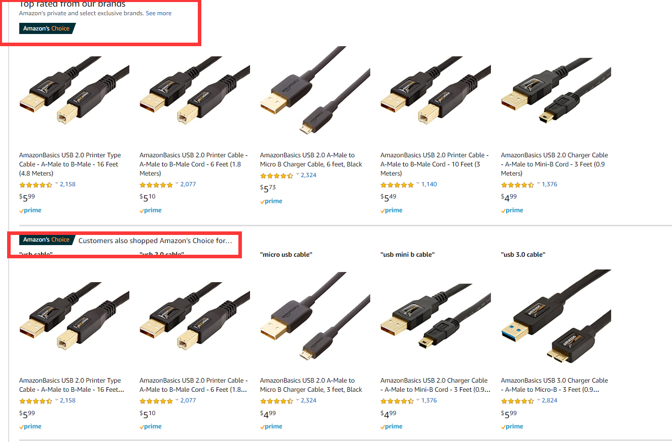Expand rating chevron beside the 2,824 review count
Viewport: 672px width, 442px height.
coord(539,400)
